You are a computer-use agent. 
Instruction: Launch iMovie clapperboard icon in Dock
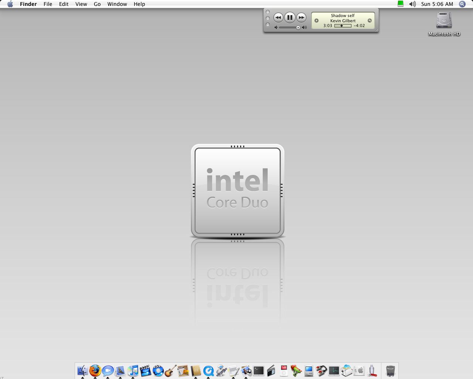[145, 370]
